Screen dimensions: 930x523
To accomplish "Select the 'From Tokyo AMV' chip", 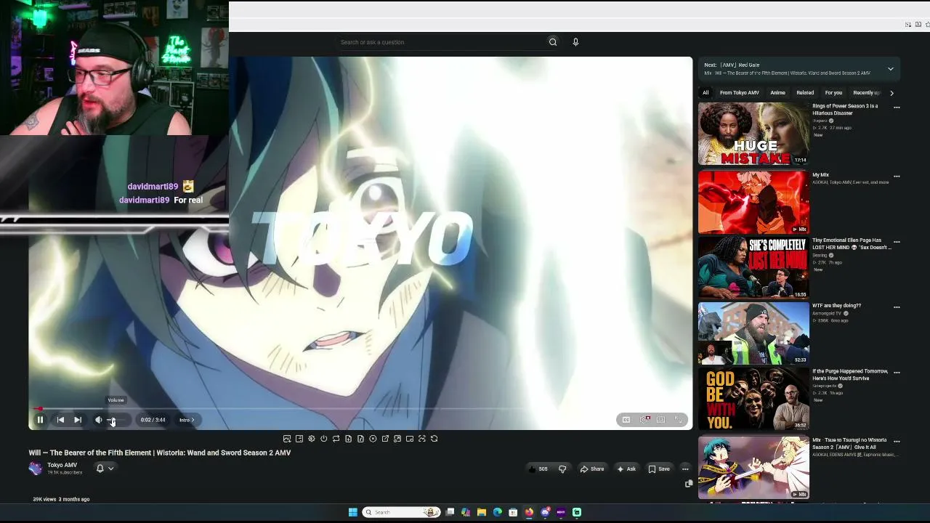I will click(739, 93).
